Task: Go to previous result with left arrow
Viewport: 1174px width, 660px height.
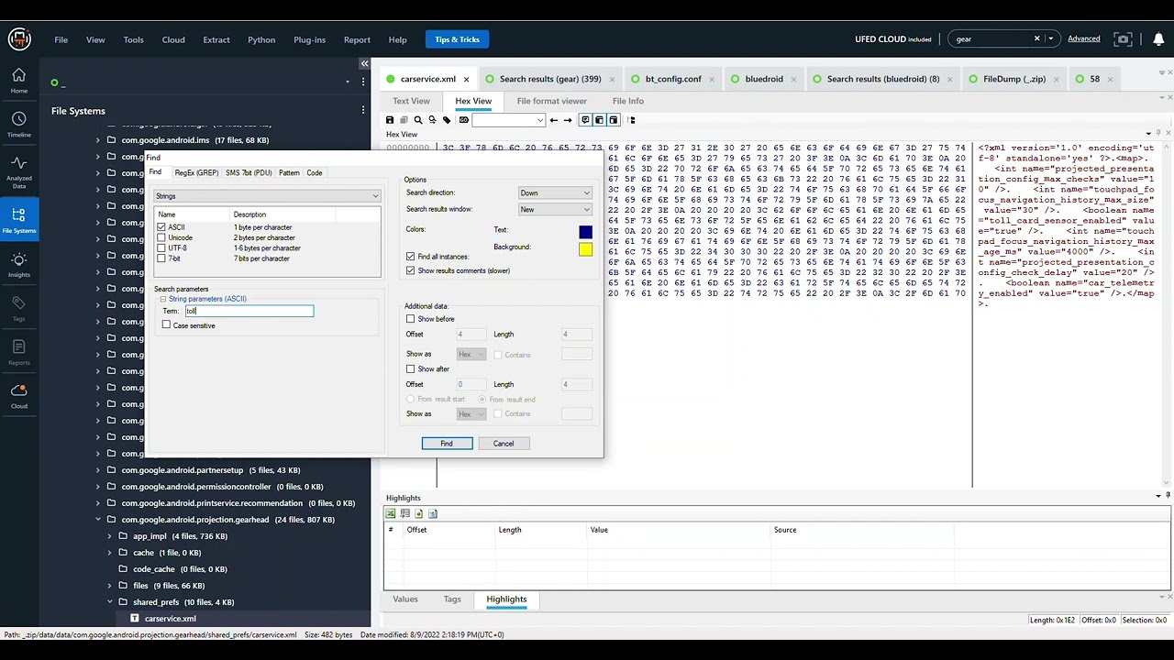Action: click(553, 120)
